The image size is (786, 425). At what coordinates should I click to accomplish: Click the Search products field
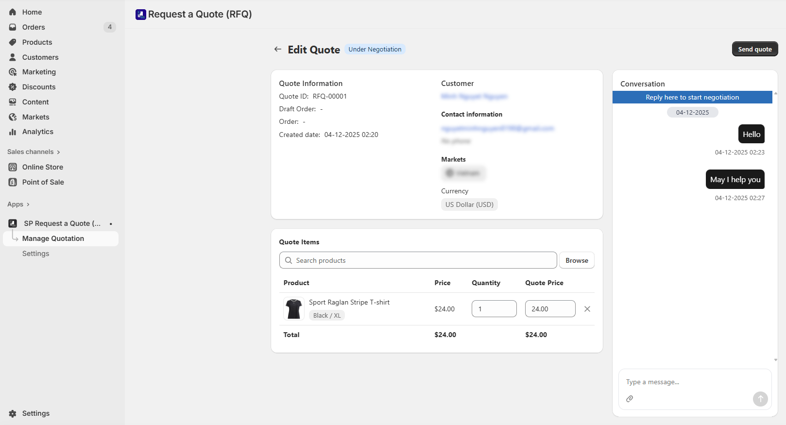pos(418,260)
